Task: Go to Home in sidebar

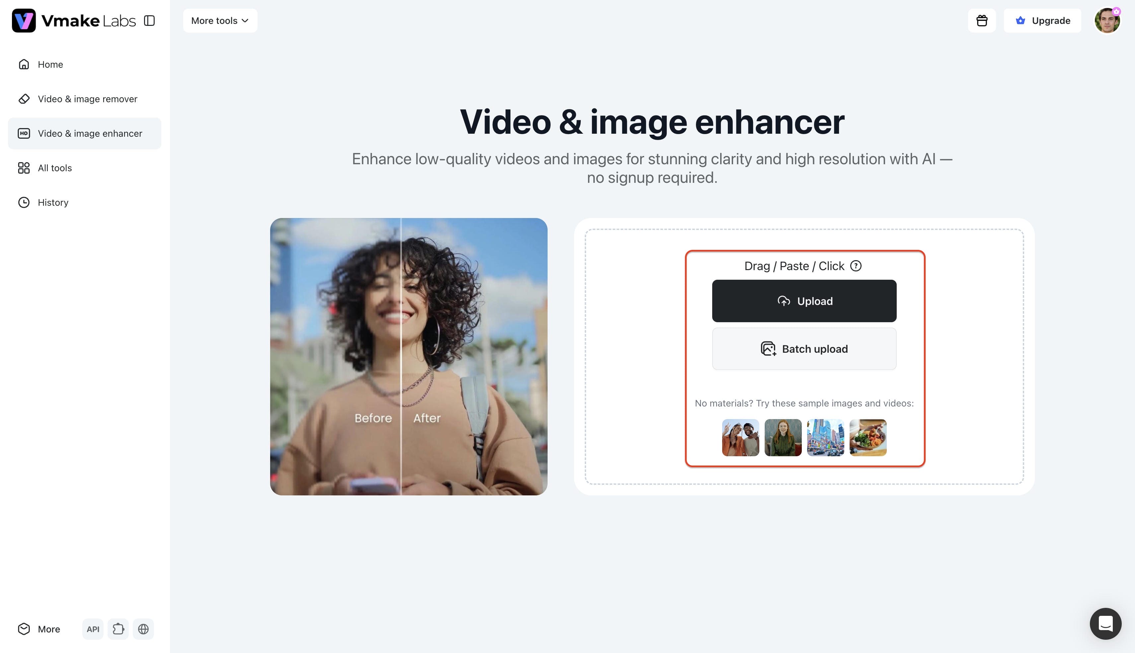Action: click(84, 64)
